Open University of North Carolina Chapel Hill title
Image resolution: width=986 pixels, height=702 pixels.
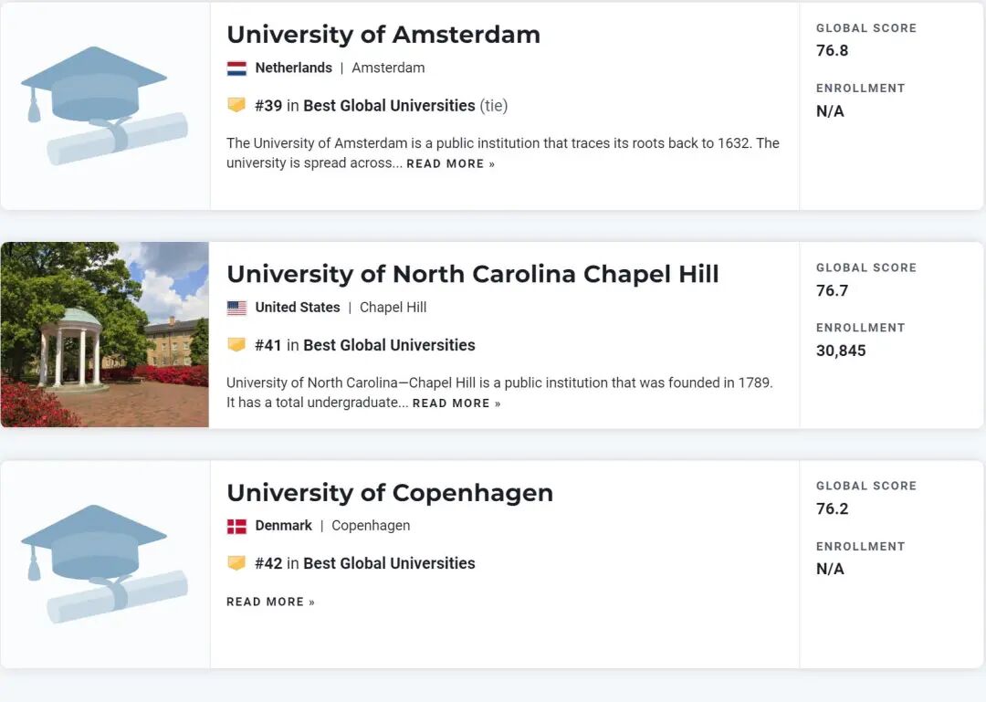tap(473, 274)
